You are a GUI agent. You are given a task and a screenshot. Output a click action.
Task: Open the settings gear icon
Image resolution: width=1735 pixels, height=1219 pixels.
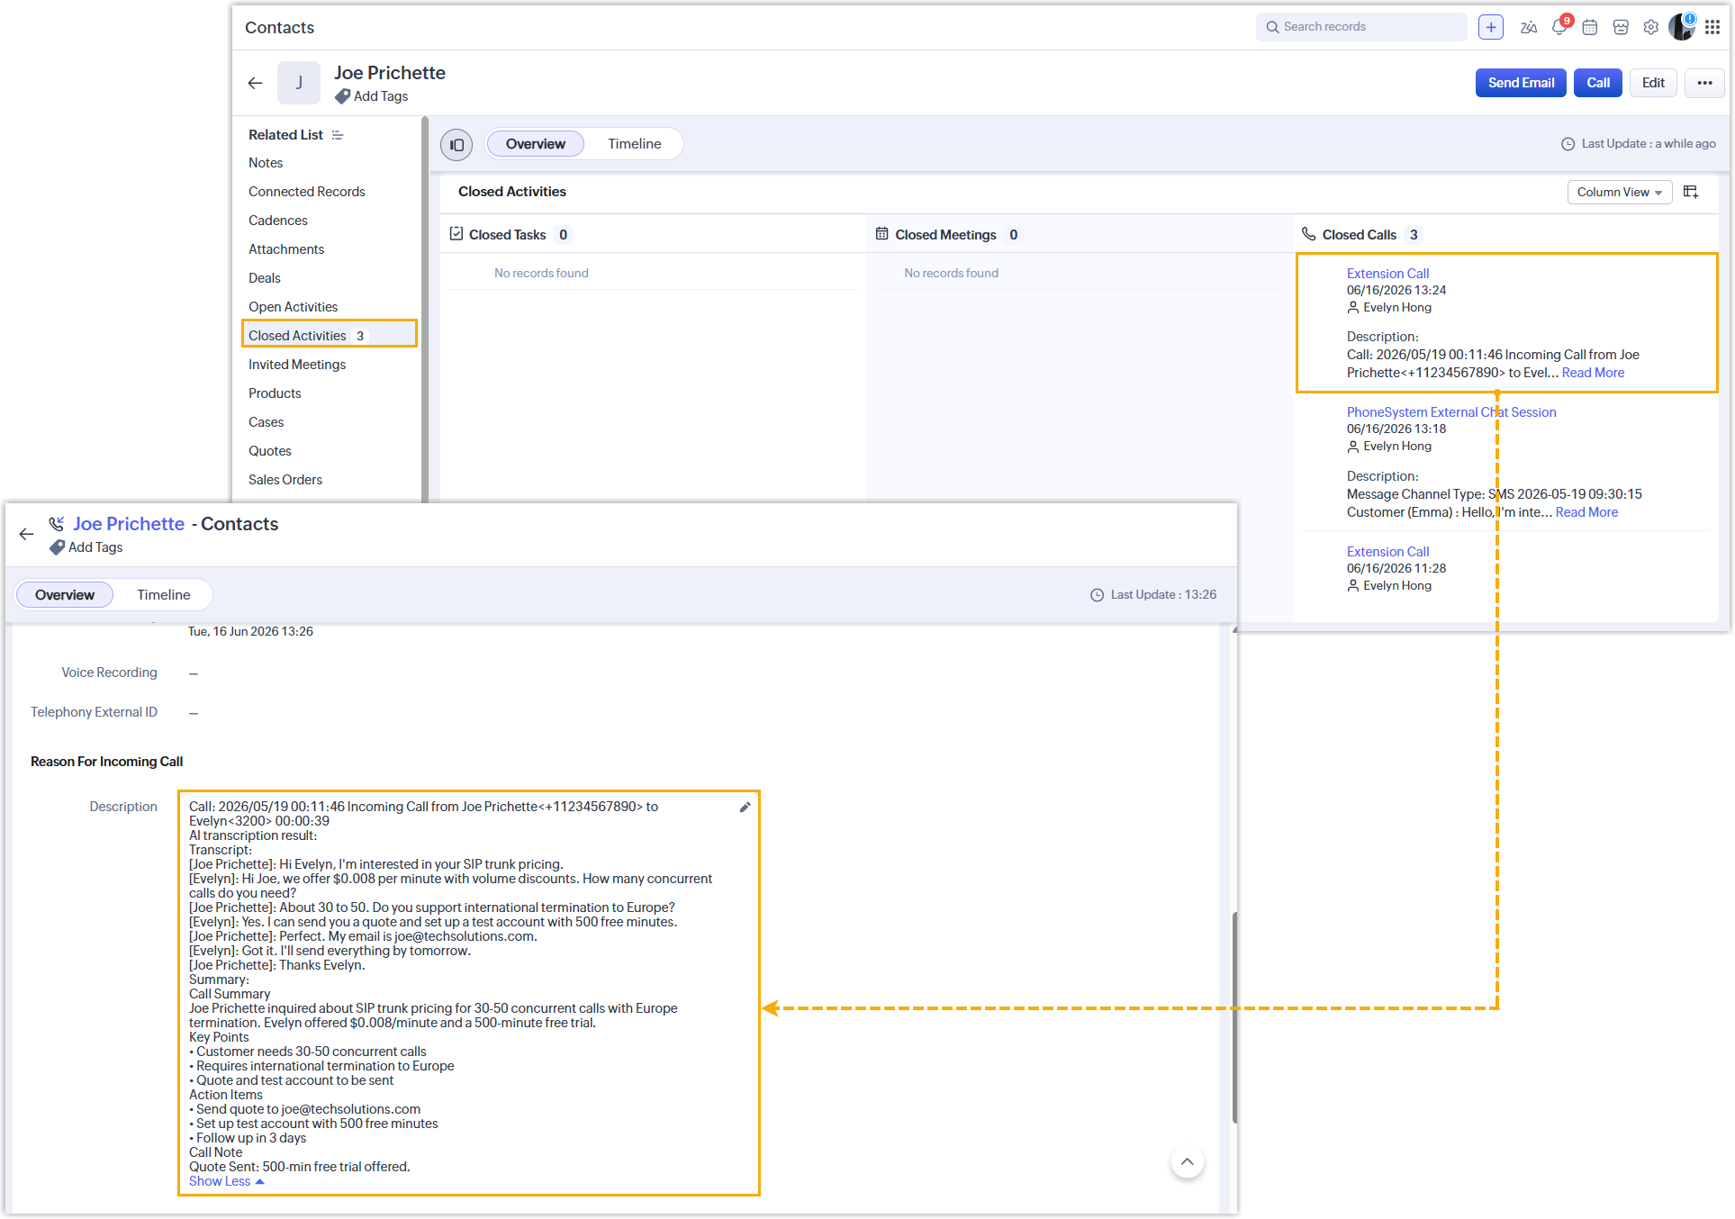click(x=1651, y=28)
